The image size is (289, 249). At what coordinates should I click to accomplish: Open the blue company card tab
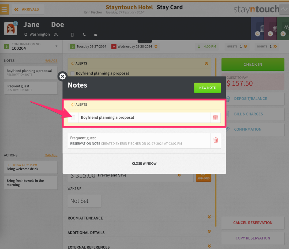coord(258,29)
